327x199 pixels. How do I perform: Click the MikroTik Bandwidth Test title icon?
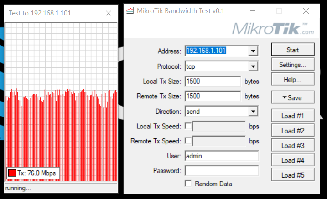point(130,11)
